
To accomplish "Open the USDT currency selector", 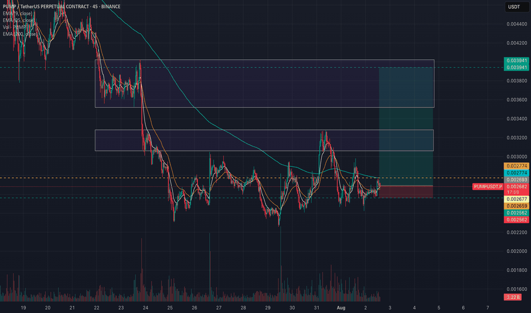I will tap(516, 7).
